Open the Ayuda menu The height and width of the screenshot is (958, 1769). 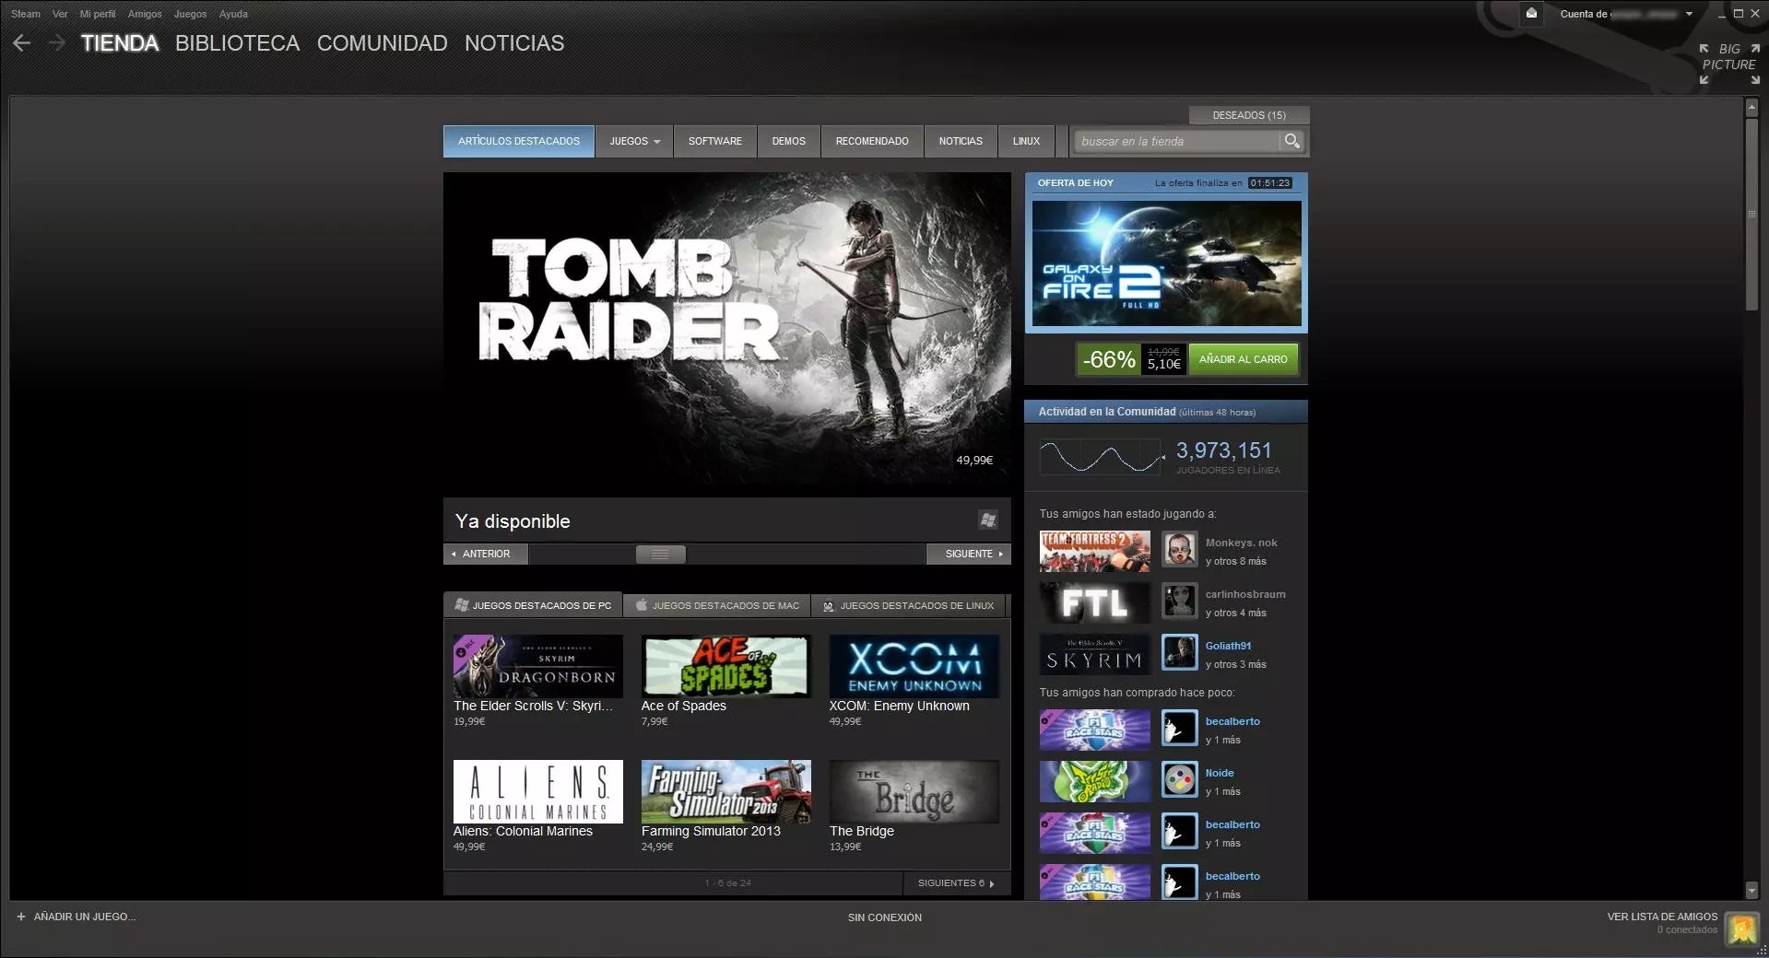(233, 14)
